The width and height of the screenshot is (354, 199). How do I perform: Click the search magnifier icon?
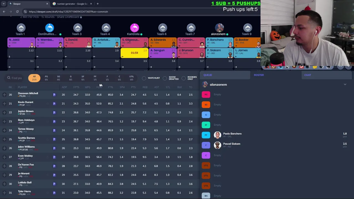9,78
